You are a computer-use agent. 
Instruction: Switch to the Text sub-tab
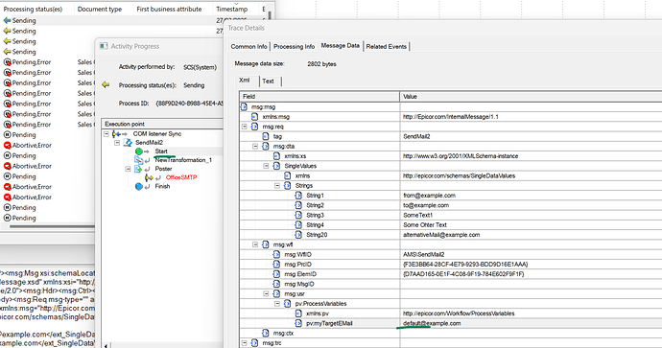point(268,81)
